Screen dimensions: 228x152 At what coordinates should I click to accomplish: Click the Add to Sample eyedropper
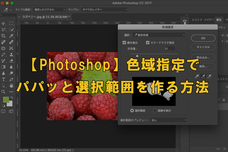tap(203, 76)
